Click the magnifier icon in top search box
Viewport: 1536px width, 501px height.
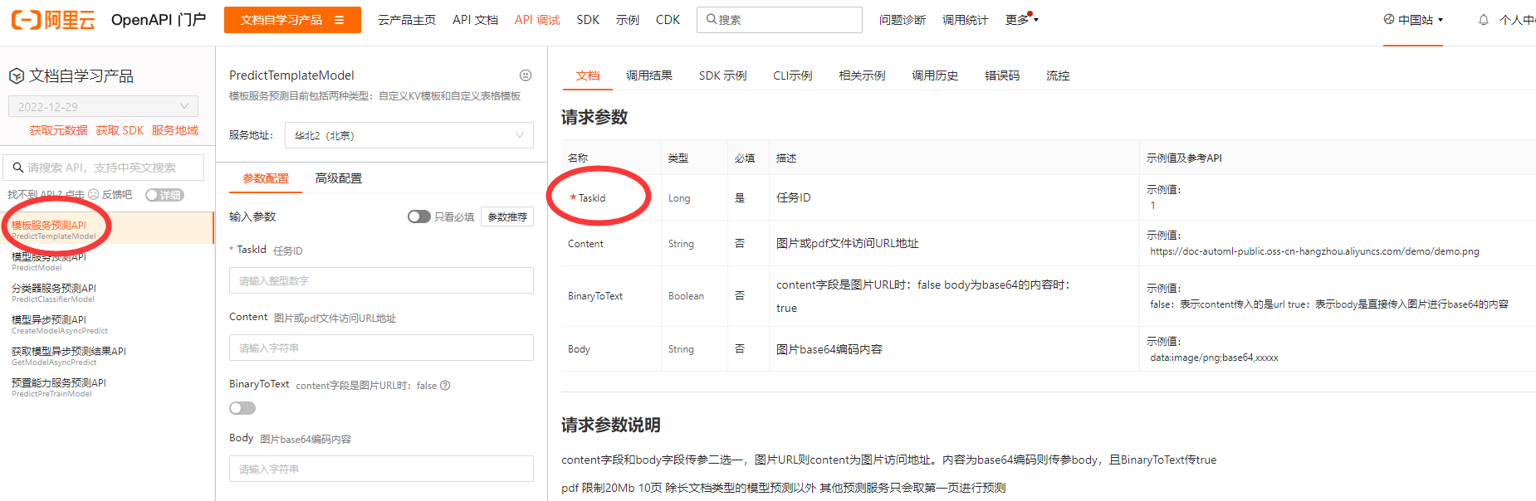pyautogui.click(x=712, y=19)
